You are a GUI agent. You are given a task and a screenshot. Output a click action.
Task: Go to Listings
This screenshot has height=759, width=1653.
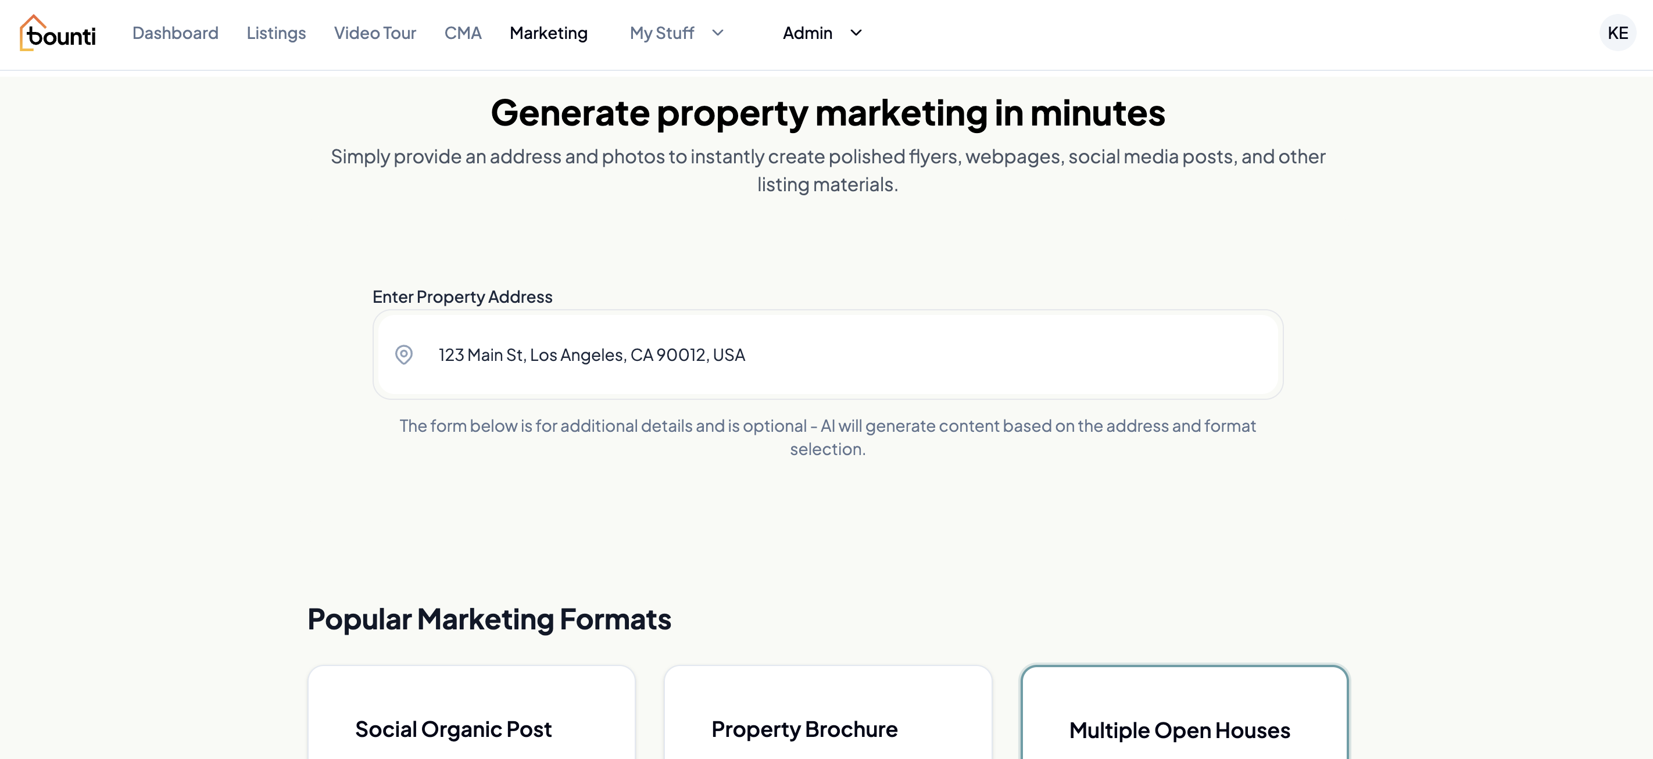(x=276, y=33)
